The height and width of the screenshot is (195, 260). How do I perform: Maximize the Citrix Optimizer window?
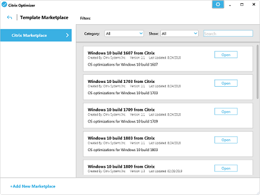point(242,4)
